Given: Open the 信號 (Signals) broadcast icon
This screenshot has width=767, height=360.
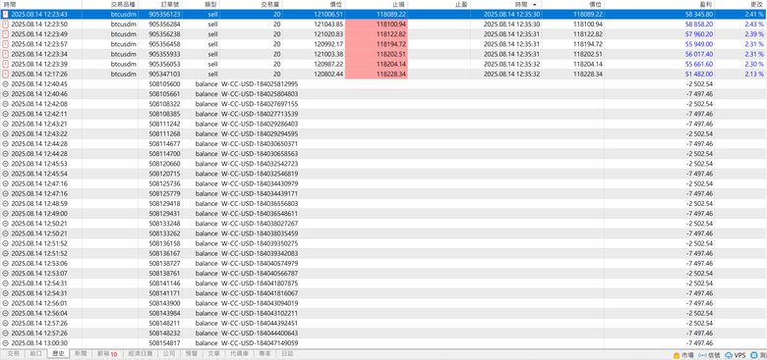Looking at the screenshot, I should [703, 355].
